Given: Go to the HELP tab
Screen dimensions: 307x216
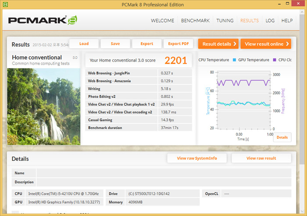Looking at the screenshot, I should (x=287, y=21).
